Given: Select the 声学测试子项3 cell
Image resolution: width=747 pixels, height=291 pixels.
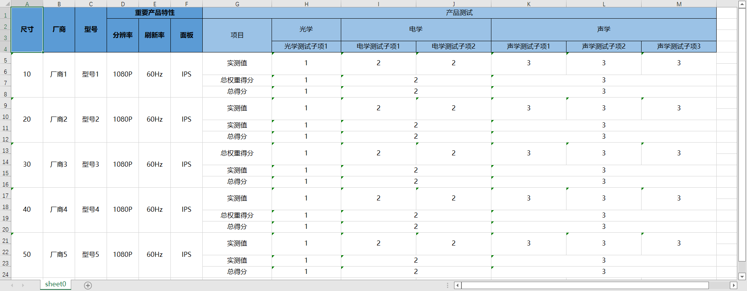Looking at the screenshot, I should 679,47.
